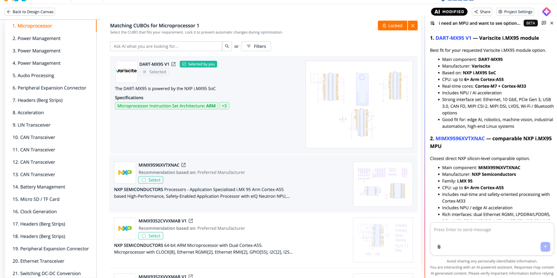Expand the +3 specifications tag
Viewport: 557px width, 278px height.
224,106
